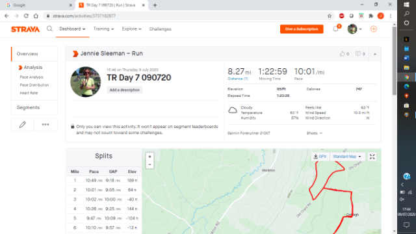This screenshot has height=234, width=416.
Task: Click Add a description button
Action: [125, 90]
